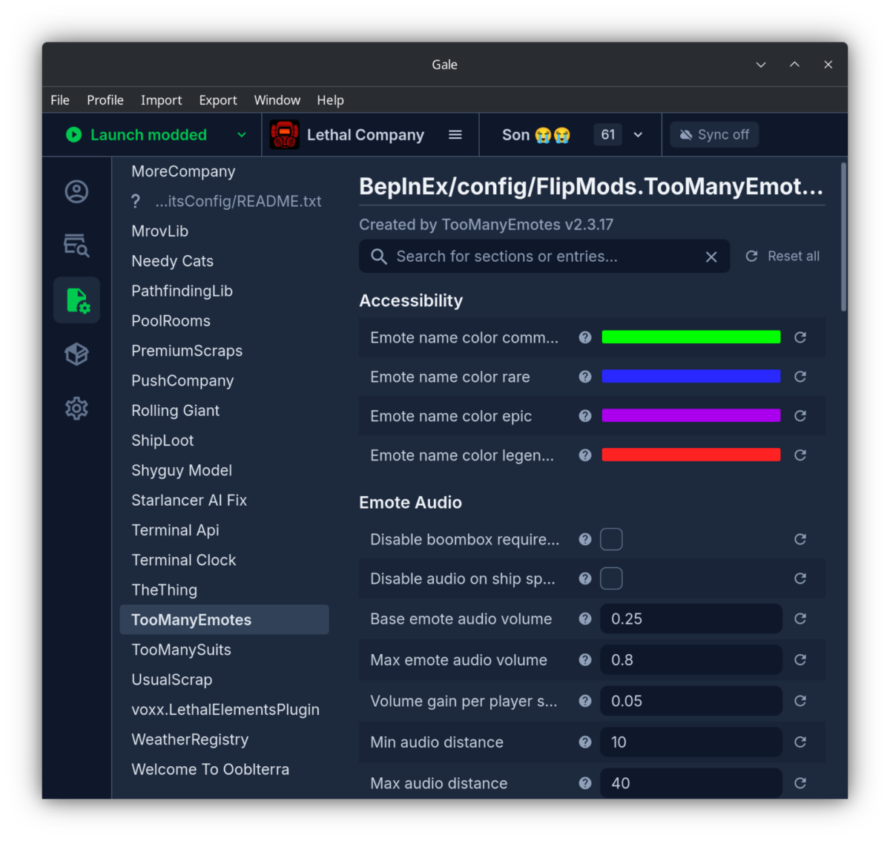Viewport: 890px width, 841px height.
Task: Expand the Launch modded dropdown arrow
Action: pos(242,135)
